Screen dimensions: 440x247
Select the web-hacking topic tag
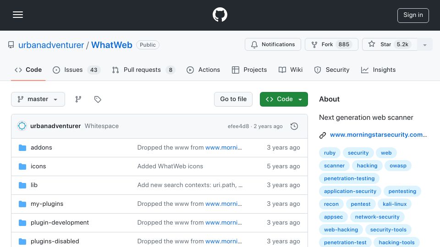[x=341, y=230]
